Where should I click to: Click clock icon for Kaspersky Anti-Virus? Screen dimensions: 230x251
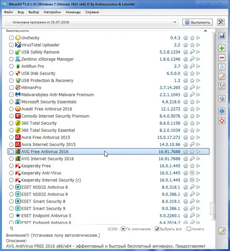(x=192, y=173)
